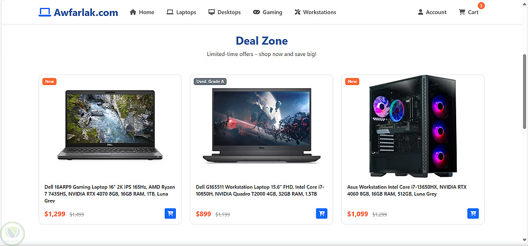
Task: Open the Dell 16ARP9 Gaming Laptop title link
Action: [x=110, y=194]
